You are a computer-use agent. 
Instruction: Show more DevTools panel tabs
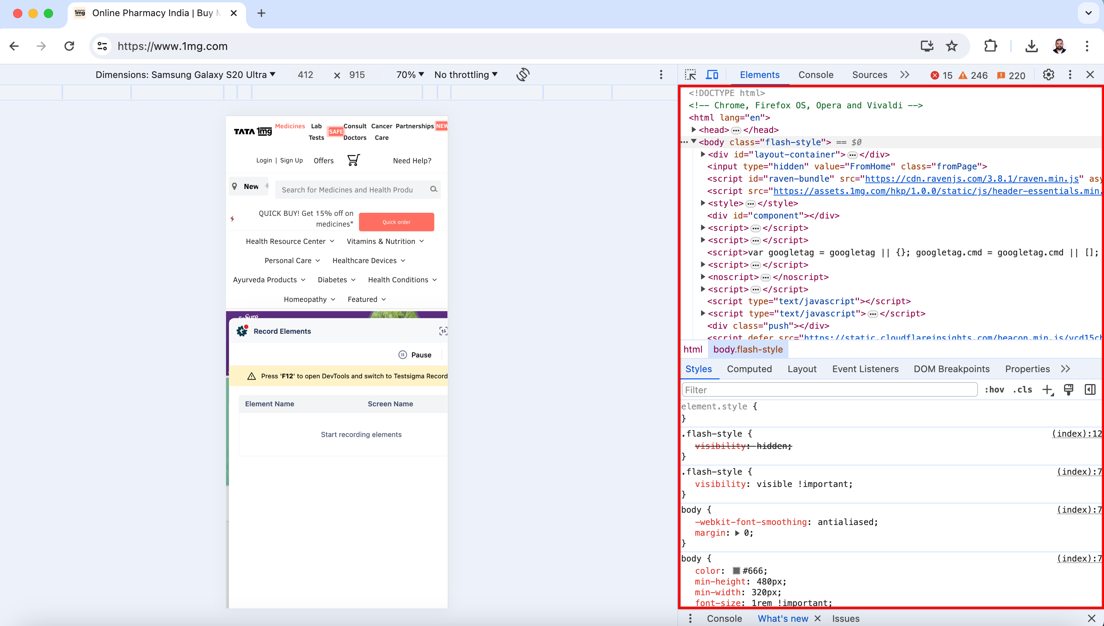tap(905, 75)
